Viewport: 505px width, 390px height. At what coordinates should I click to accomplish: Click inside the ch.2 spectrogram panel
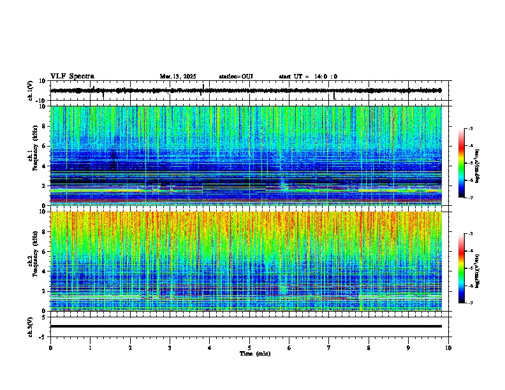point(246,261)
